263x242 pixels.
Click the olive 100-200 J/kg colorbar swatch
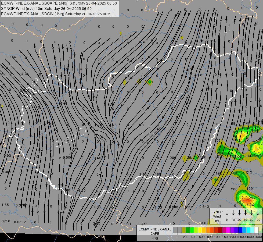(184, 230)
